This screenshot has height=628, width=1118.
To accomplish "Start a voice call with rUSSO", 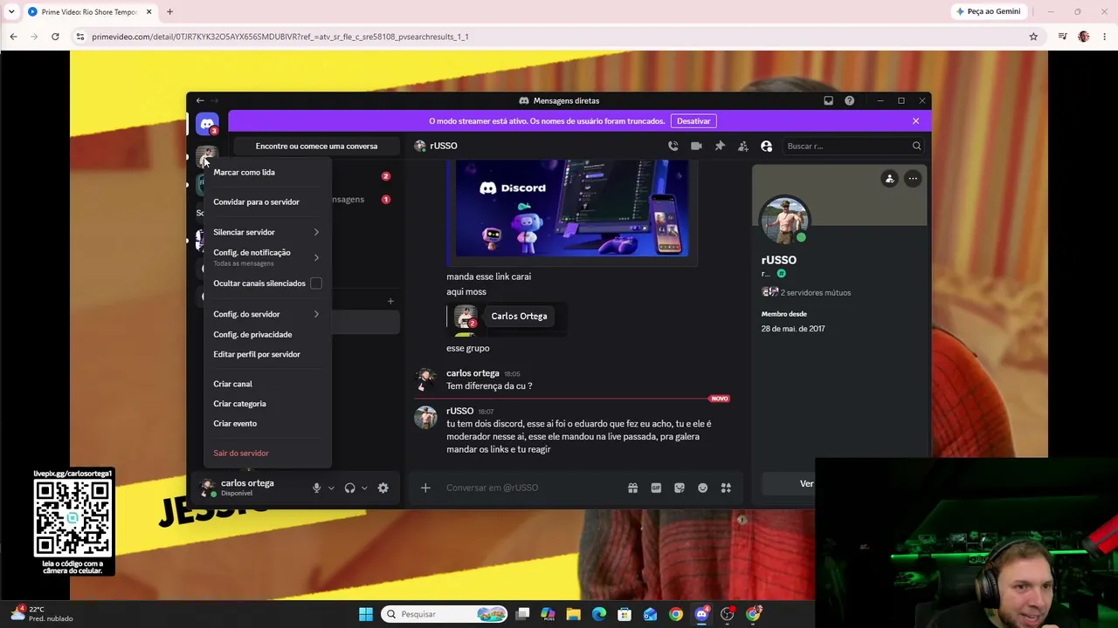I will pos(673,146).
